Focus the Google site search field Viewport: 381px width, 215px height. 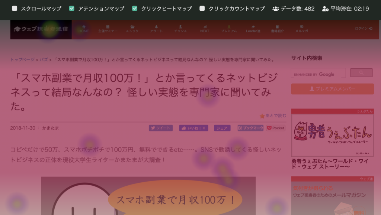coord(318,73)
